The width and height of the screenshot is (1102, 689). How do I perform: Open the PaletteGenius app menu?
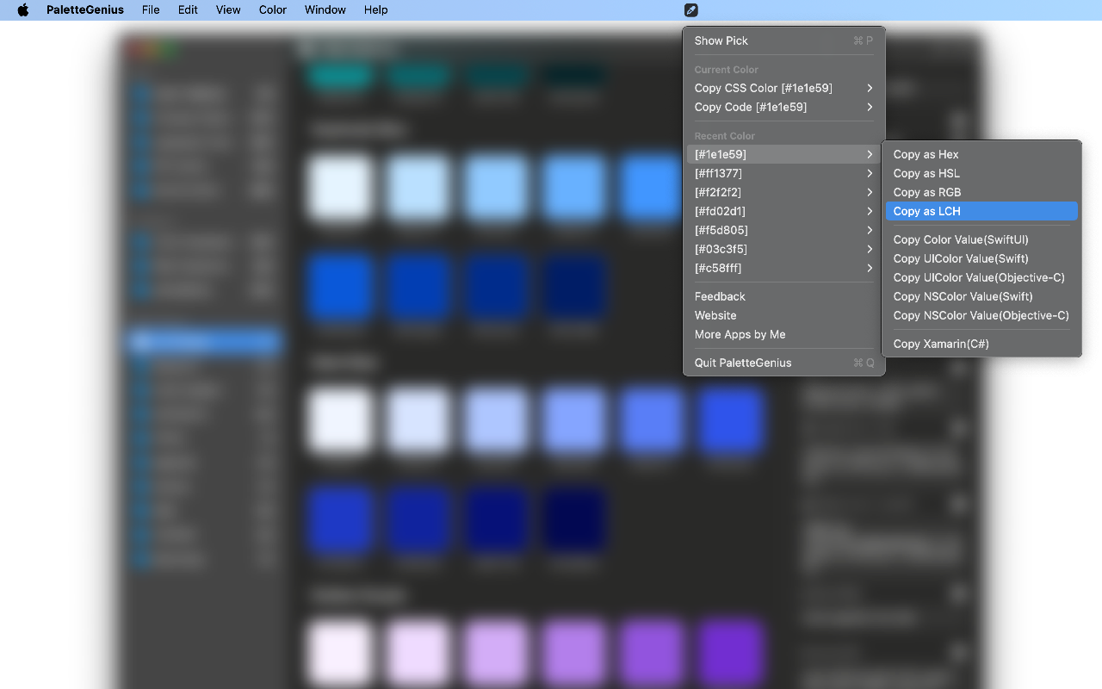coord(85,10)
